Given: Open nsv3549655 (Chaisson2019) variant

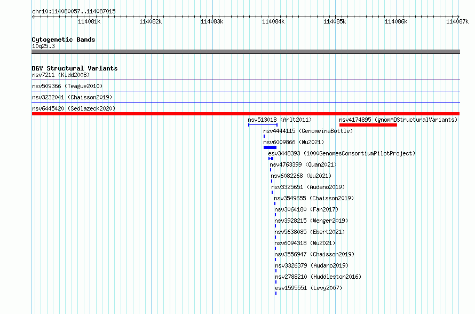Looking at the screenshot, I should pos(314,198).
